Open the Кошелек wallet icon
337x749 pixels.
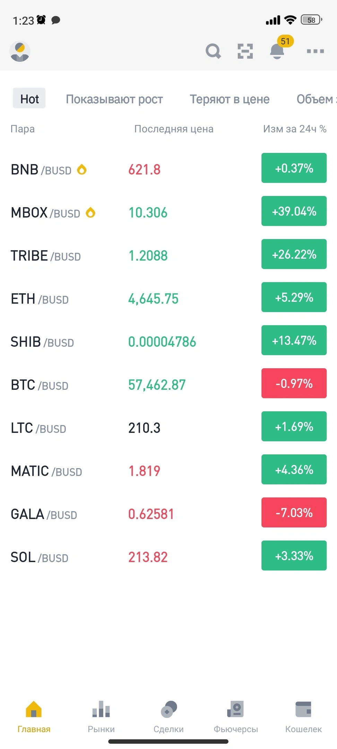[303, 709]
